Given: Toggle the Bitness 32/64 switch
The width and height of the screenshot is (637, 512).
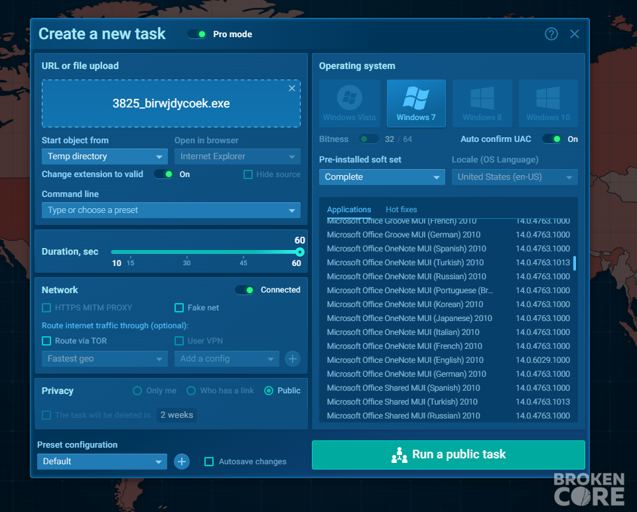Looking at the screenshot, I should click(x=369, y=139).
